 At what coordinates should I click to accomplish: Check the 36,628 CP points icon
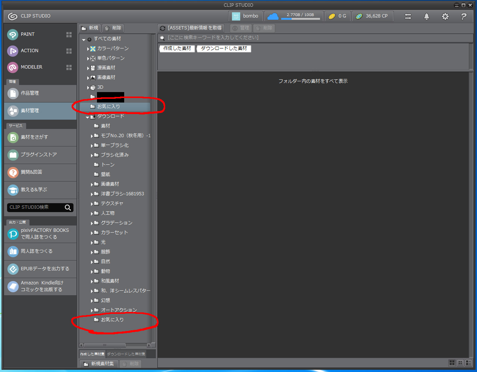(x=359, y=16)
